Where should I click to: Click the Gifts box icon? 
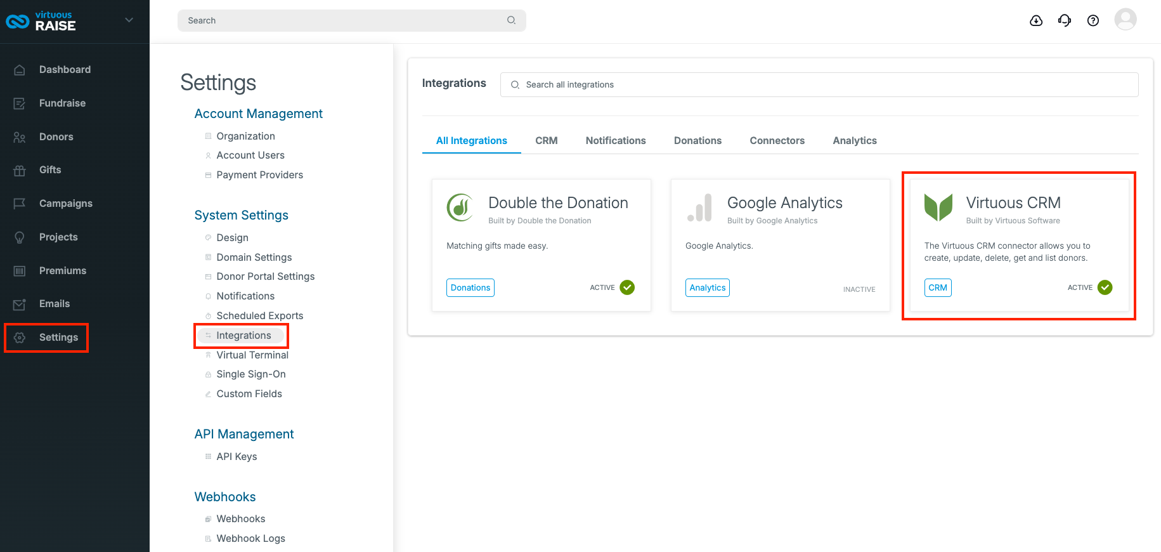[20, 170]
